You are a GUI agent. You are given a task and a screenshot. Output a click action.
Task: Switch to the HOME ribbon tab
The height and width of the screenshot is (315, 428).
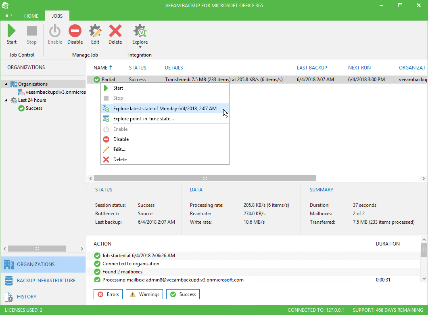tap(31, 16)
